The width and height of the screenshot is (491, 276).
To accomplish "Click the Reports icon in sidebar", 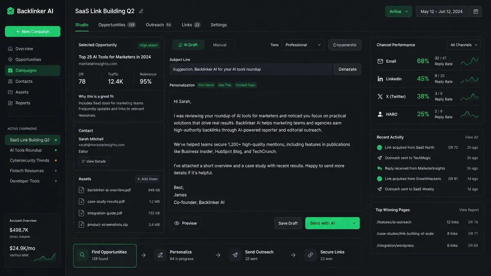I will coord(10,103).
